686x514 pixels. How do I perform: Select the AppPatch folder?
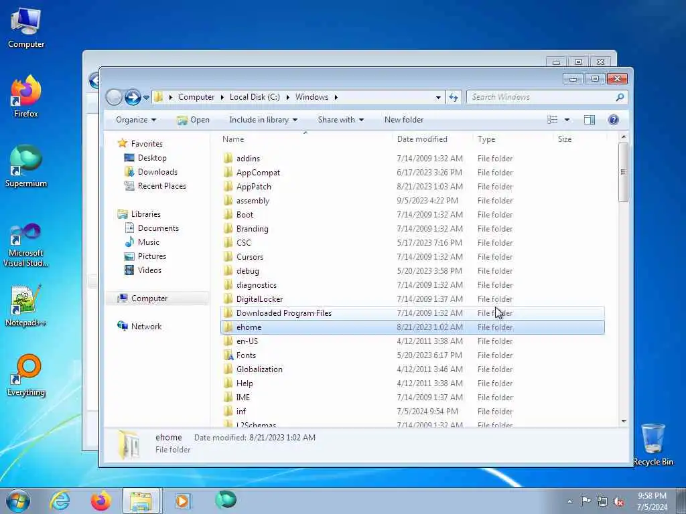[254, 187]
